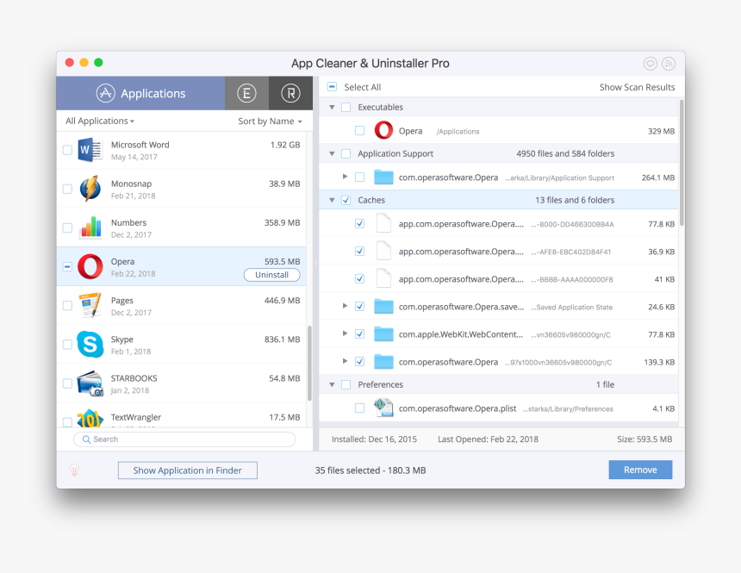
Task: Click the Search input field
Action: coord(184,439)
